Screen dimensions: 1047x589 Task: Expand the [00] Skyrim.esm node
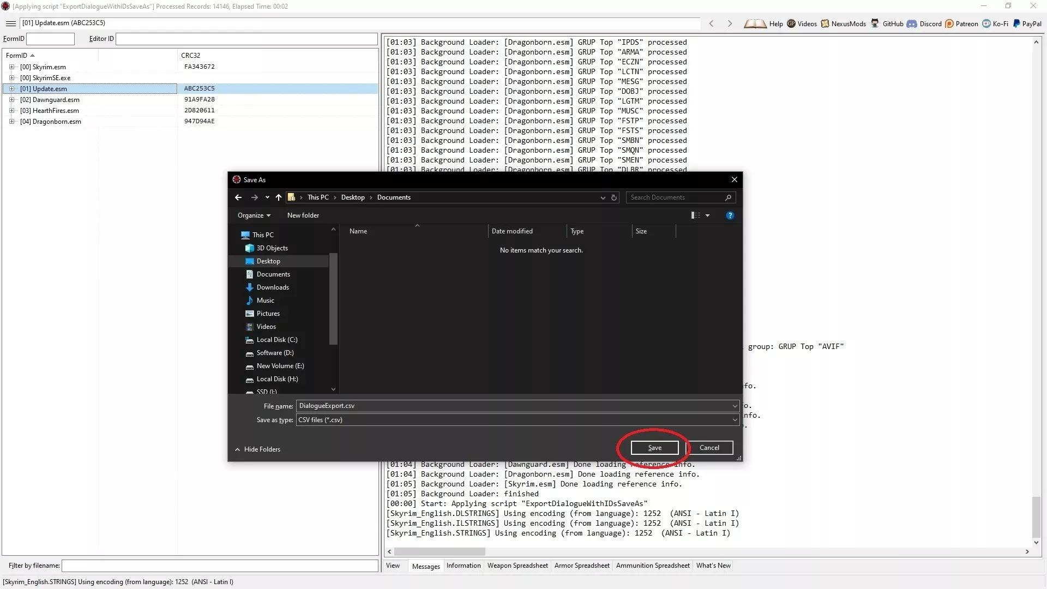click(x=11, y=67)
